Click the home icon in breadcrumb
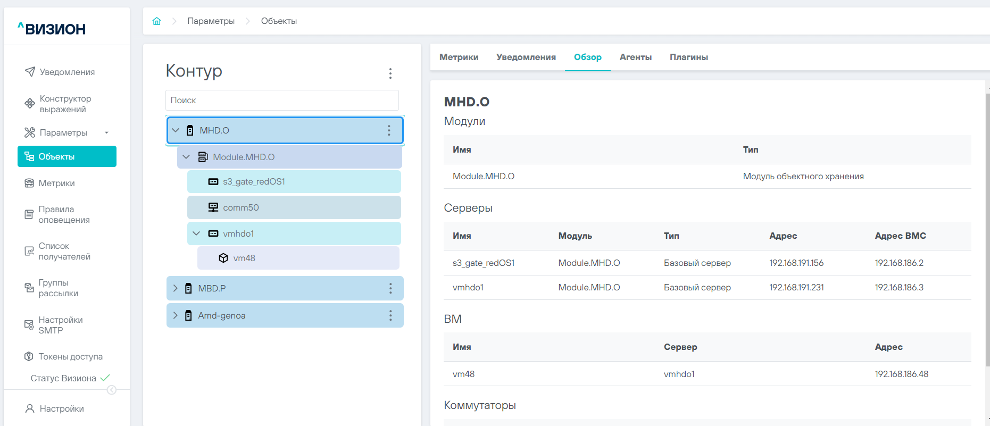Viewport: 990px width, 426px height. point(156,21)
